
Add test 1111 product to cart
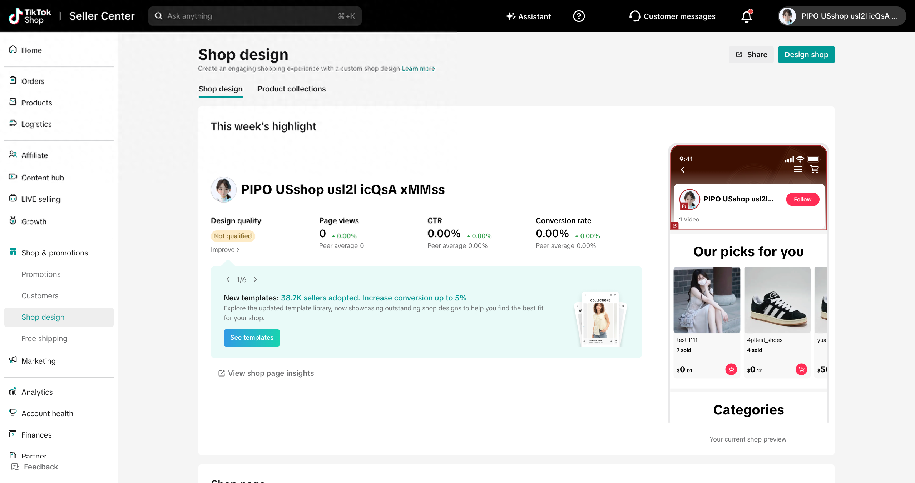tap(731, 369)
